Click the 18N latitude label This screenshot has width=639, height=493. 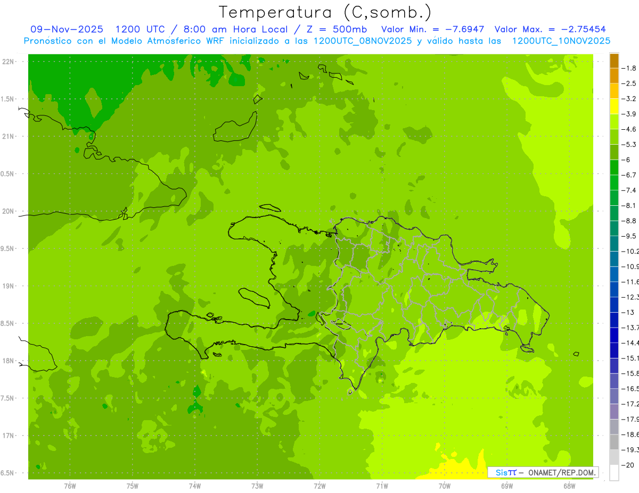tap(8, 361)
